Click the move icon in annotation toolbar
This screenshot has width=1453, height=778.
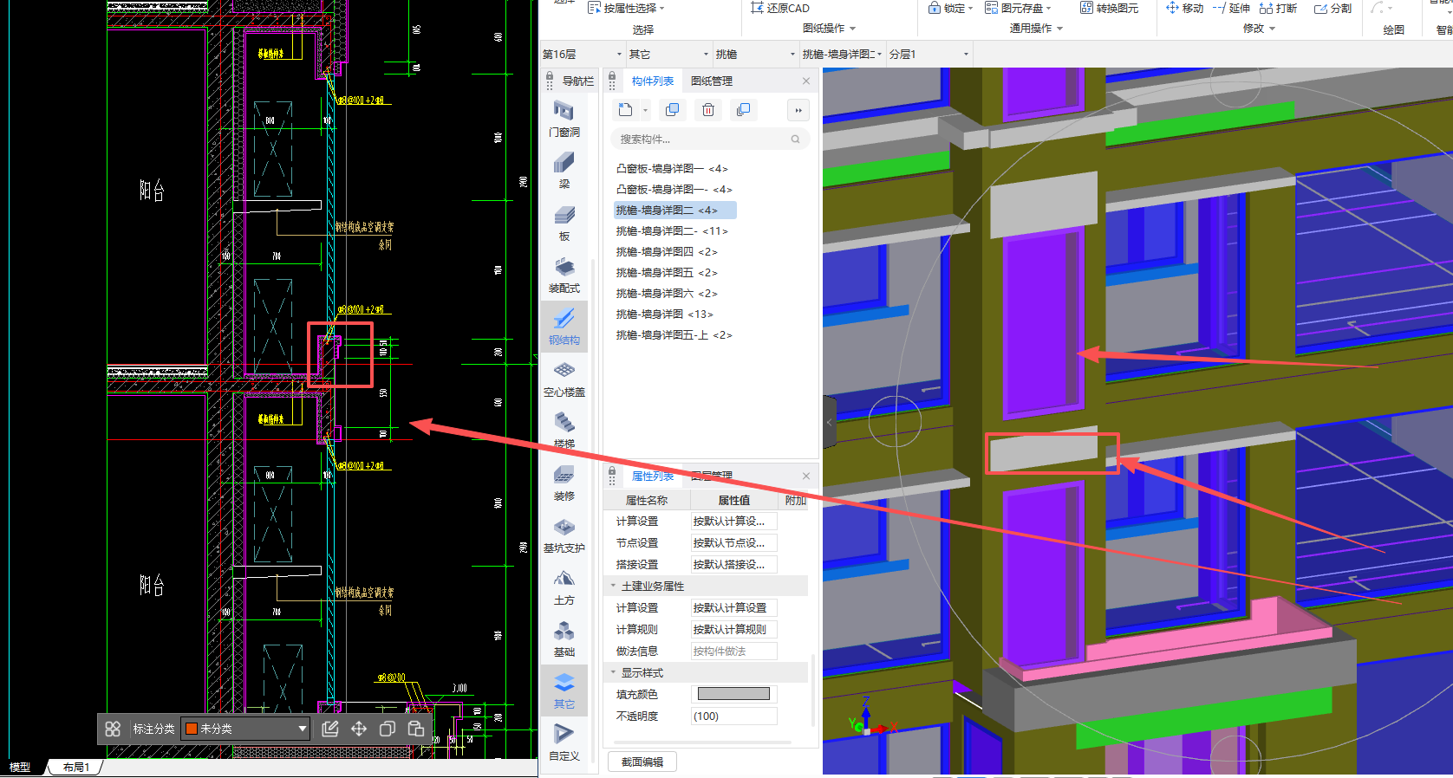[x=359, y=729]
